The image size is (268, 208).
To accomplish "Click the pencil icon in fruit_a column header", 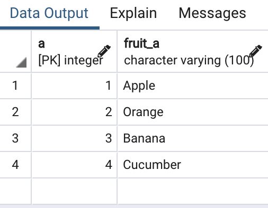I will (x=255, y=51).
